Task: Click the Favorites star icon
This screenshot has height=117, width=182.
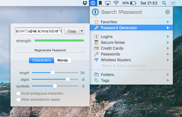Action: click(x=96, y=22)
